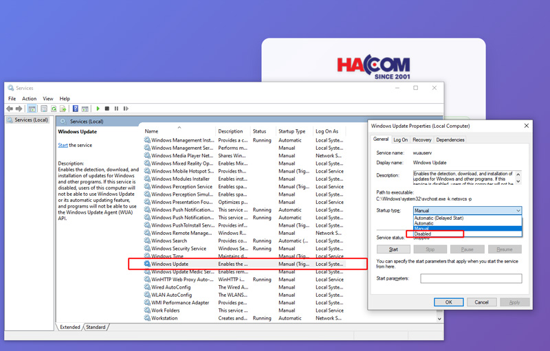Open the View menu
550x351 pixels.
48,99
